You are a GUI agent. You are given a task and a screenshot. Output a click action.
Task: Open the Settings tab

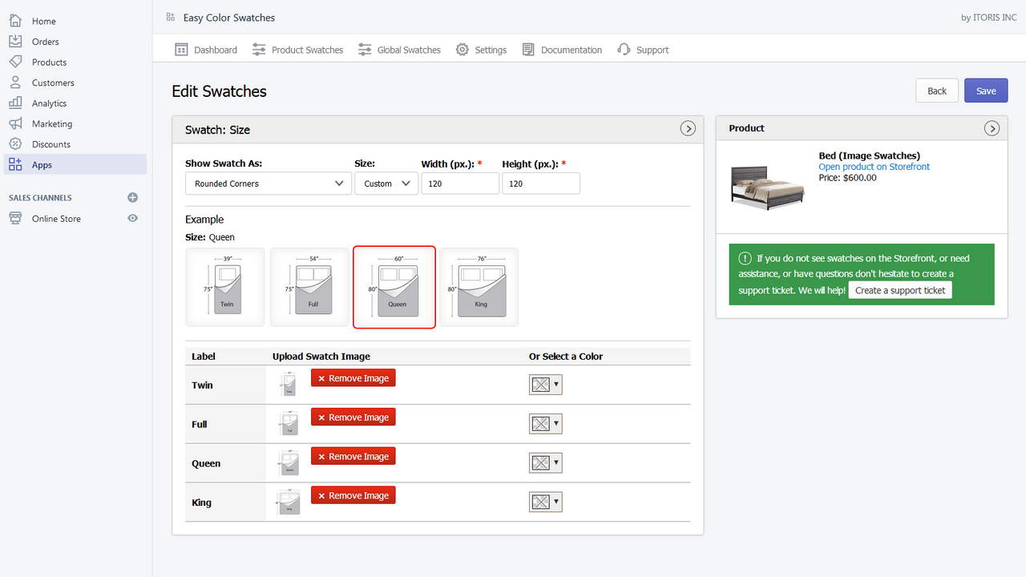481,50
